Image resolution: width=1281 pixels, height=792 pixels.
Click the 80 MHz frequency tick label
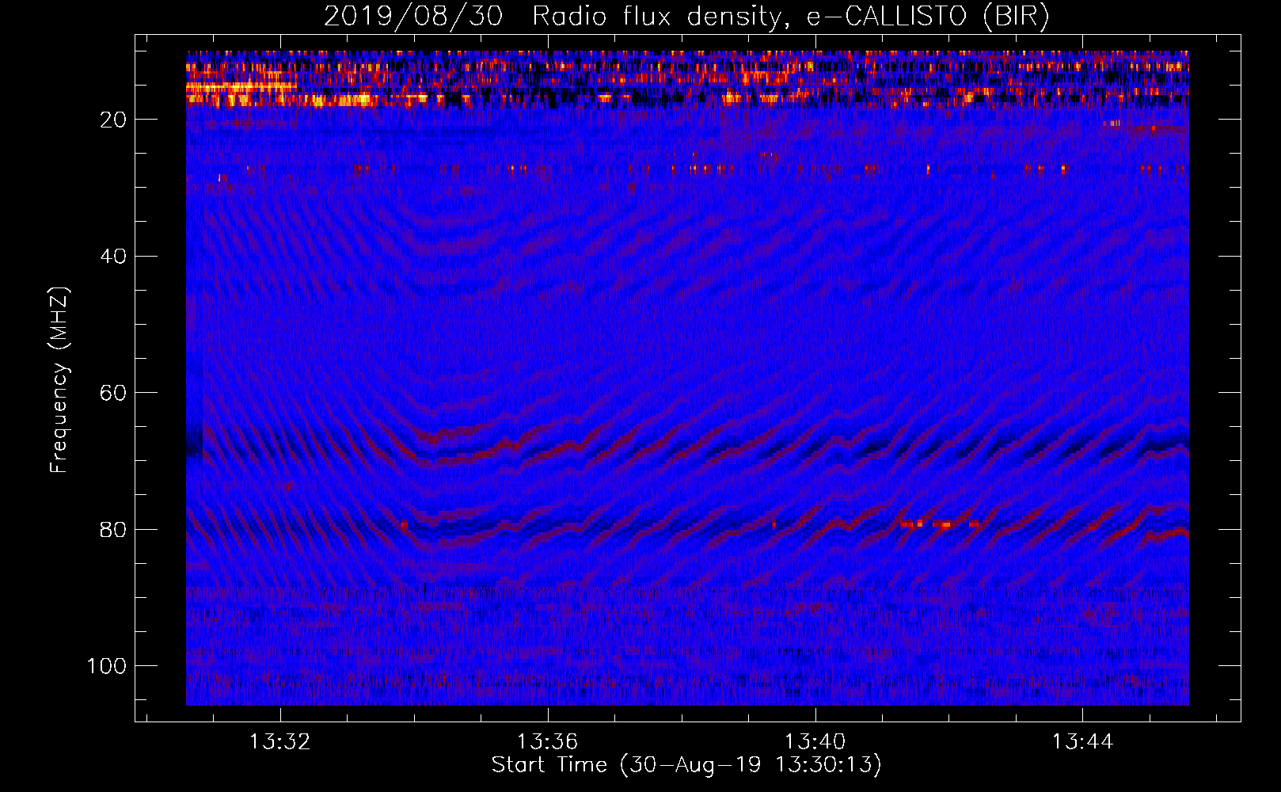[x=113, y=530]
